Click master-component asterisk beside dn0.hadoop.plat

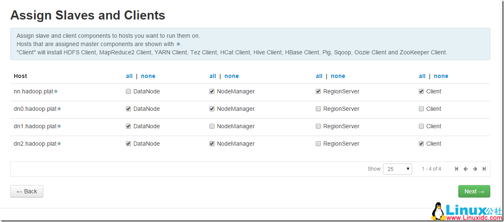click(59, 109)
